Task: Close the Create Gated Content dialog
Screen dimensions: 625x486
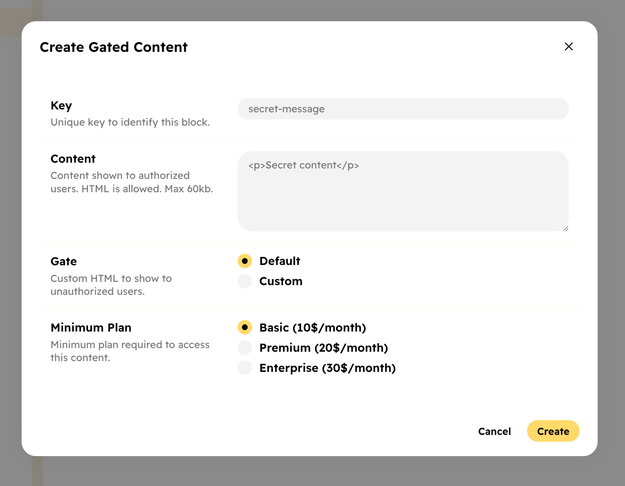Action: pyautogui.click(x=568, y=47)
